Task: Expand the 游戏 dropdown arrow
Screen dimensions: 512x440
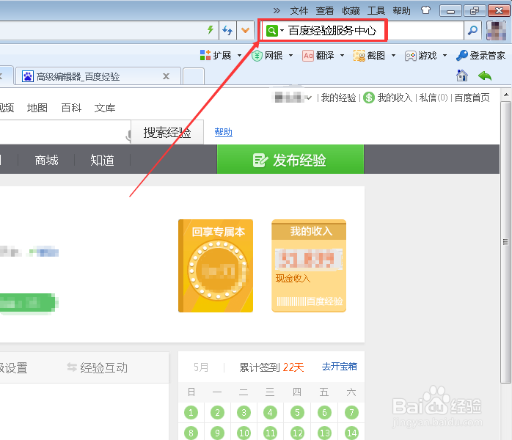Action: click(x=445, y=55)
